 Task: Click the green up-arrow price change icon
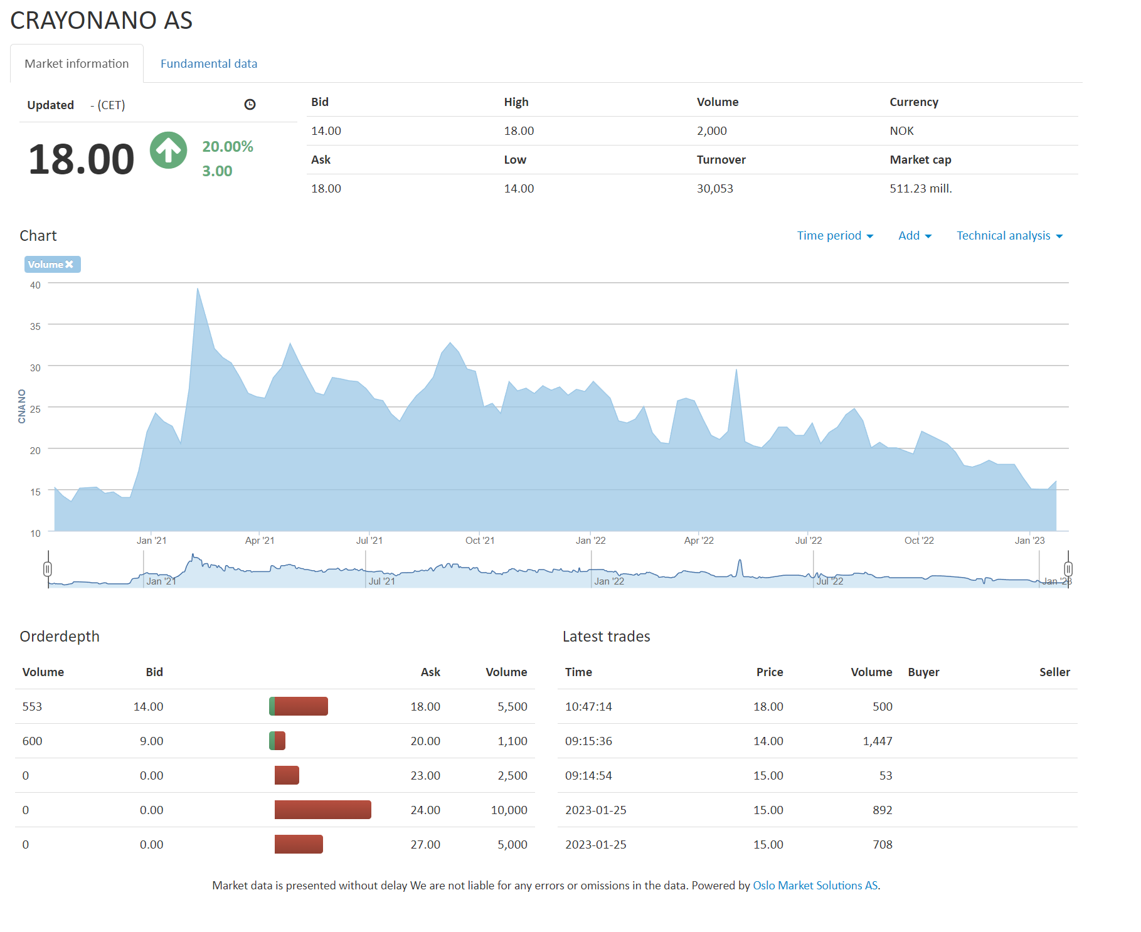(x=168, y=150)
